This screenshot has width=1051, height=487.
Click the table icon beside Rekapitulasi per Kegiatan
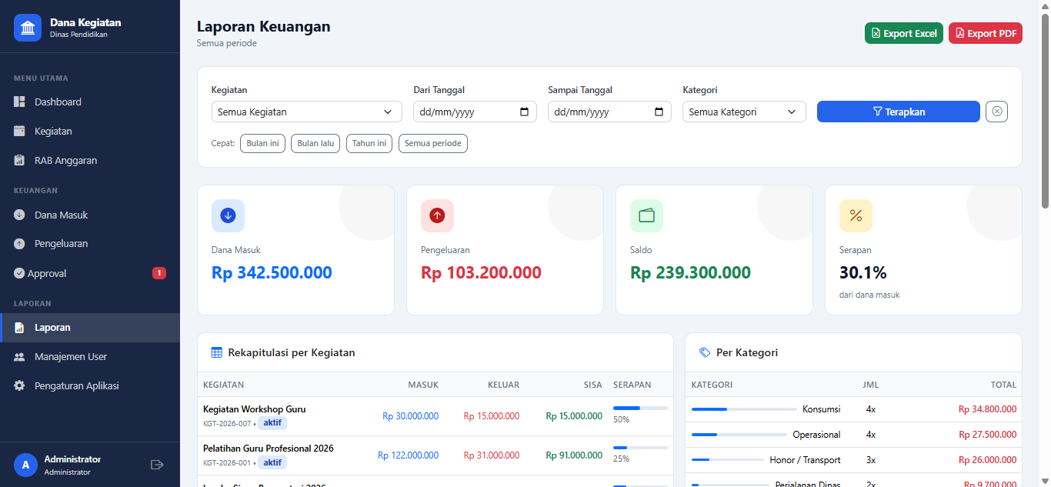(217, 352)
